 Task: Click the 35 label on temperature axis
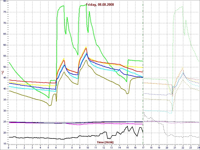(x=4, y=100)
